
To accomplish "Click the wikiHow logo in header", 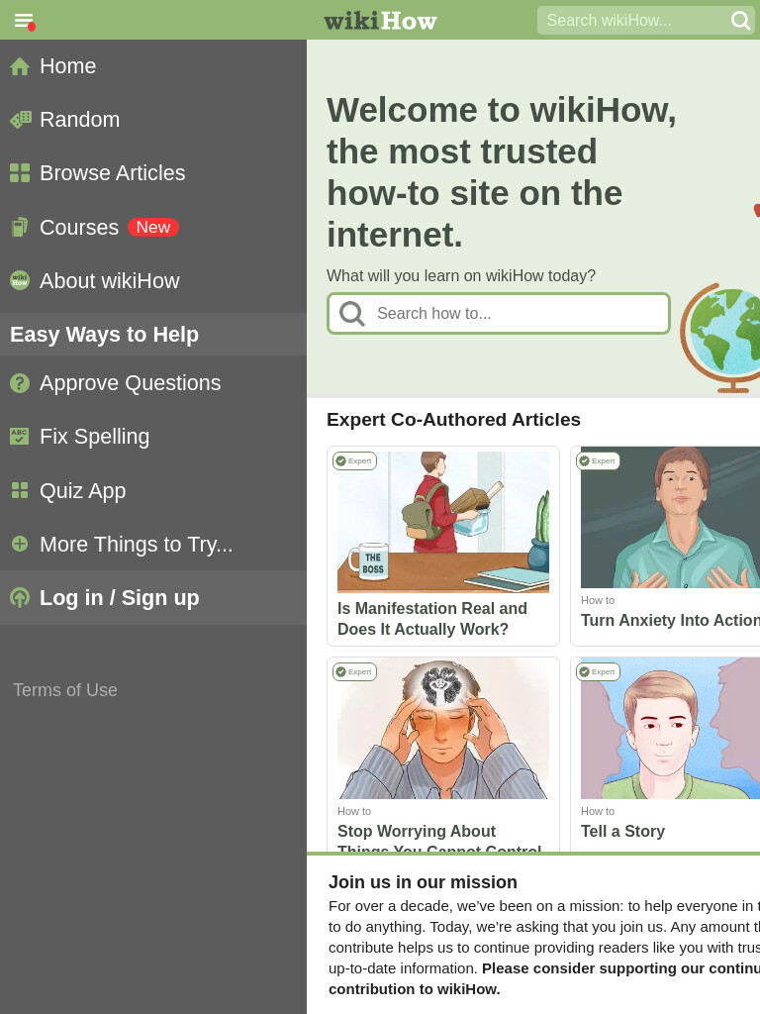I will (x=380, y=21).
